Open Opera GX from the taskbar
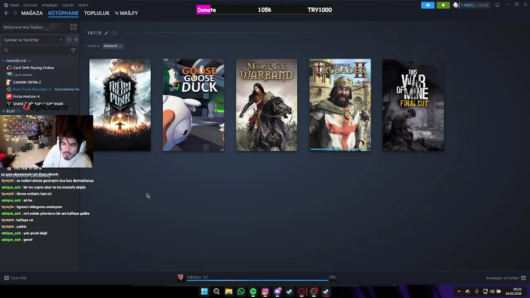The image size is (530, 298). (302, 292)
